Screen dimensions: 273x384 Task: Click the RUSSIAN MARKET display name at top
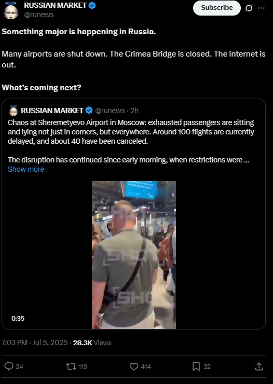pos(55,5)
